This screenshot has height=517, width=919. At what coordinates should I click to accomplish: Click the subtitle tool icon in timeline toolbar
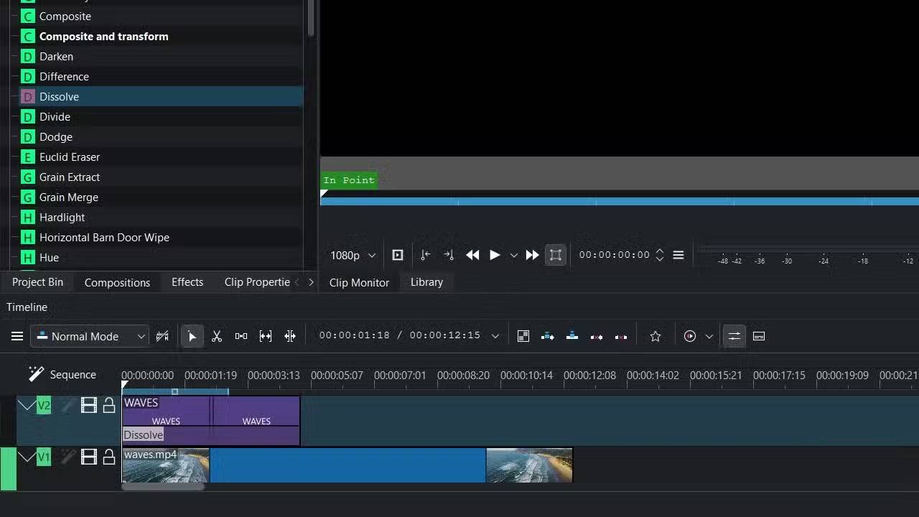[x=759, y=336]
